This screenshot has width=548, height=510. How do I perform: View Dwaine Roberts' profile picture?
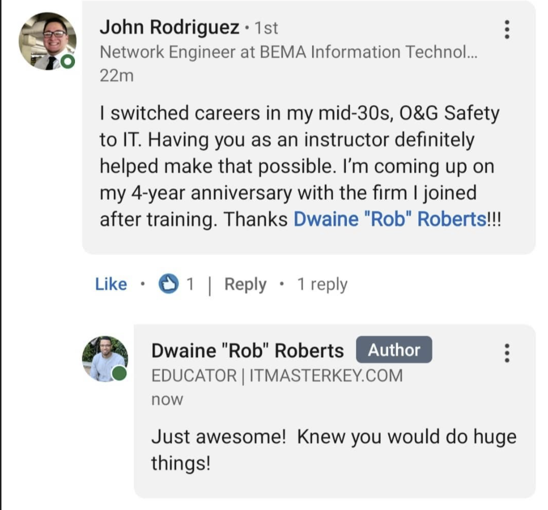pyautogui.click(x=105, y=359)
